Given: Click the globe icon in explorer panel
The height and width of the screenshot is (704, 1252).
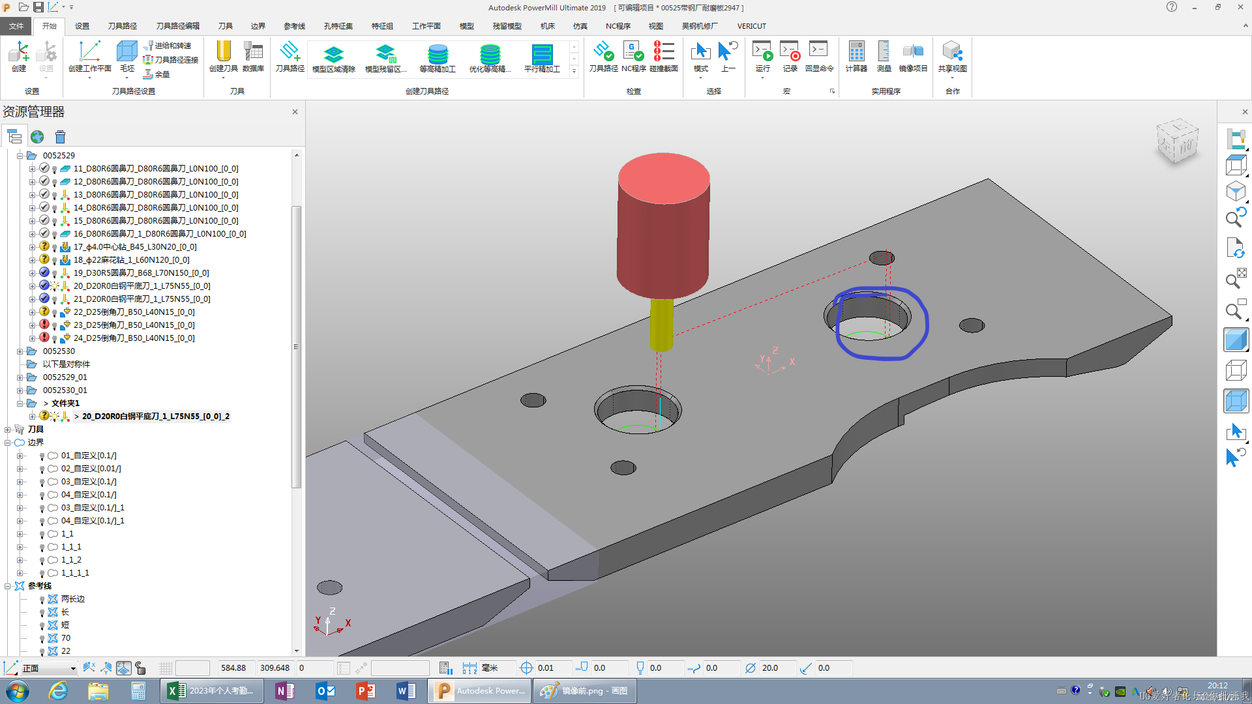Looking at the screenshot, I should click(x=37, y=137).
